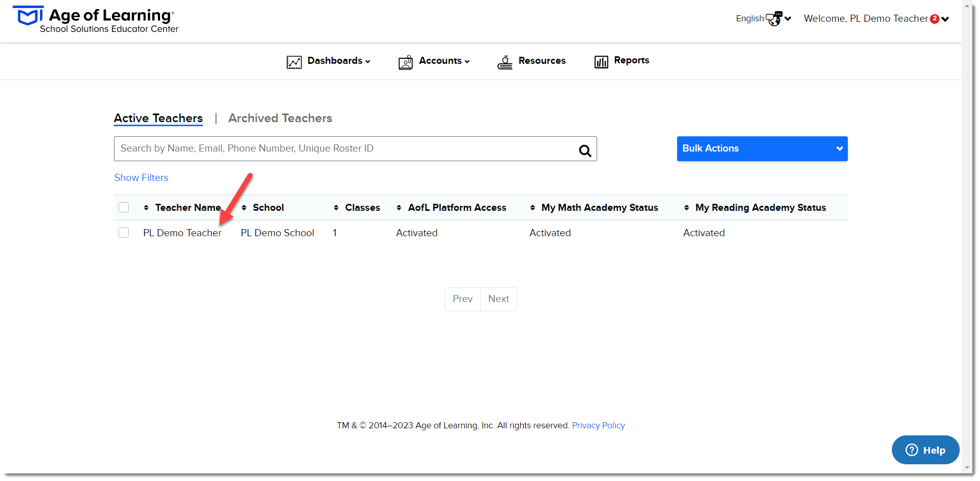Switch to Active Teachers tab
This screenshot has width=980, height=481.
point(159,118)
